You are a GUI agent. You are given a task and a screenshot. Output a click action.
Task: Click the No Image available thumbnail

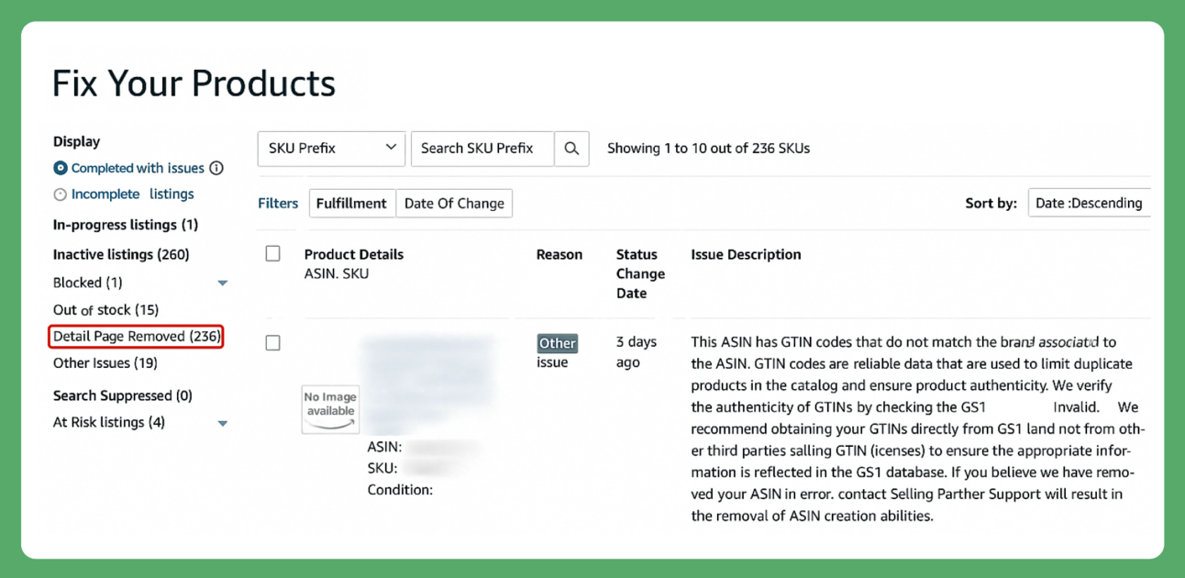coord(330,408)
